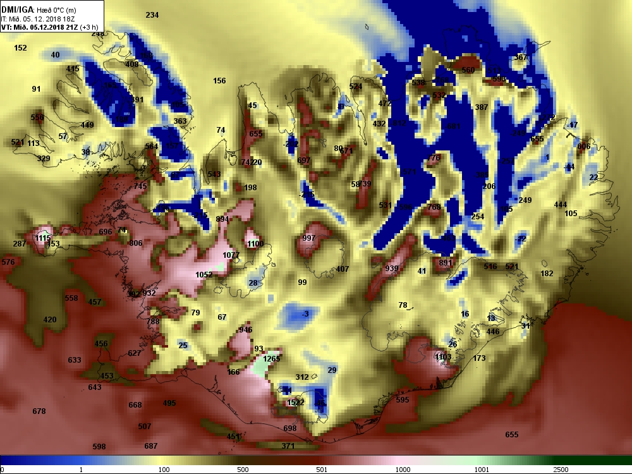
Task: Click map value 1115
Action: 43,238
